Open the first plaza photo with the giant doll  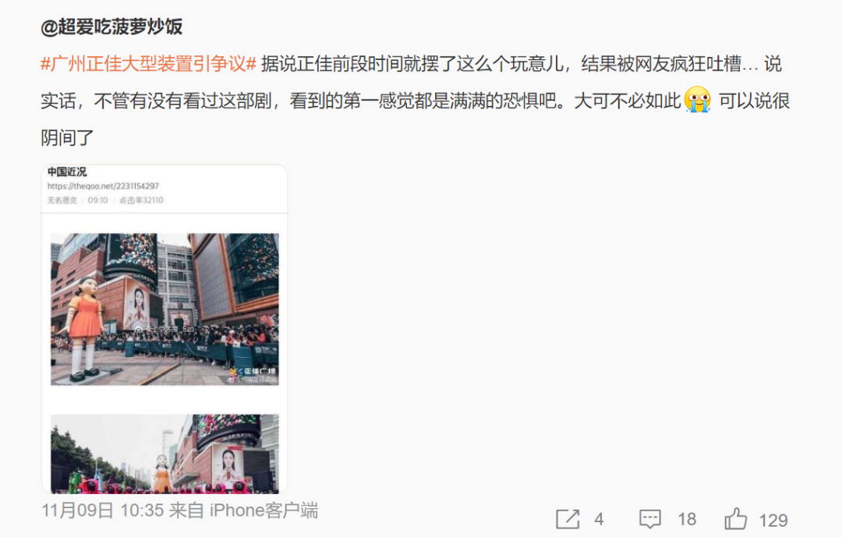pos(165,309)
